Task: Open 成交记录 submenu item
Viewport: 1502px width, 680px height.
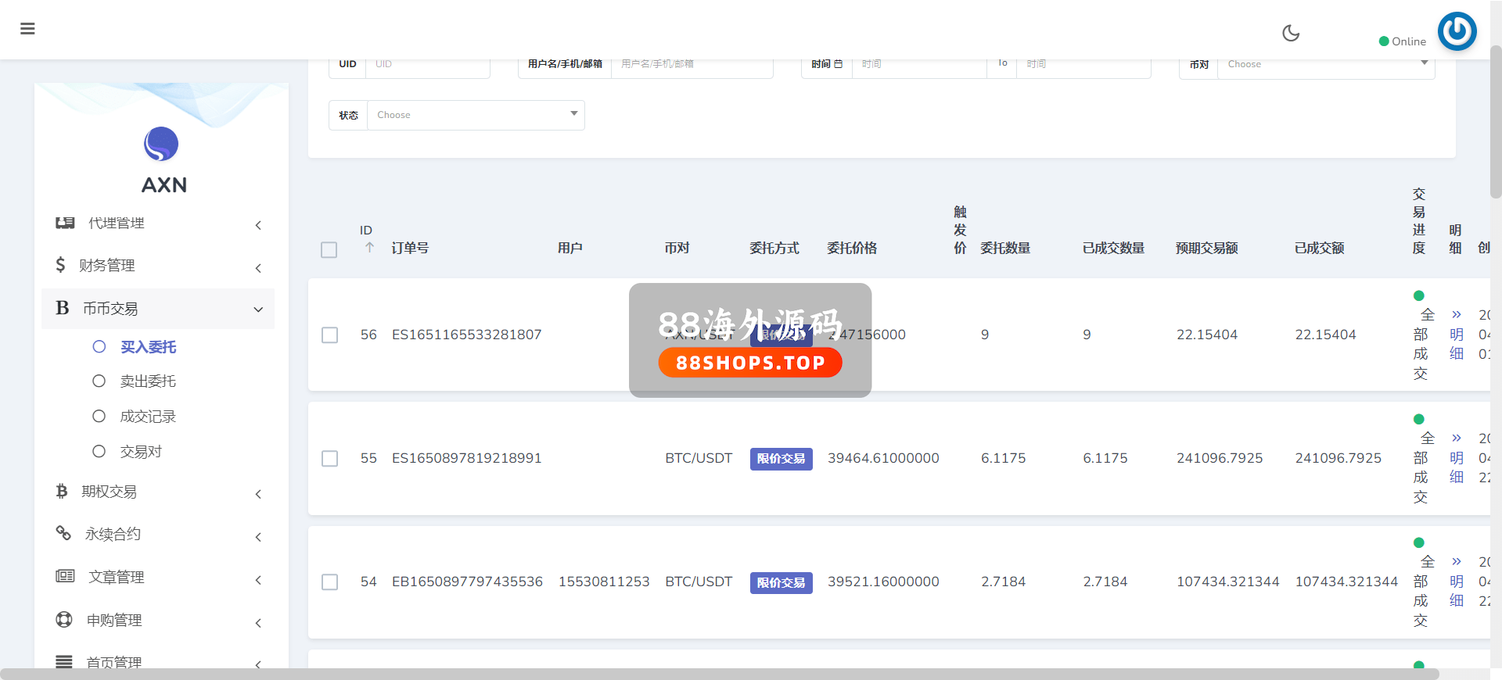Action: [148, 417]
